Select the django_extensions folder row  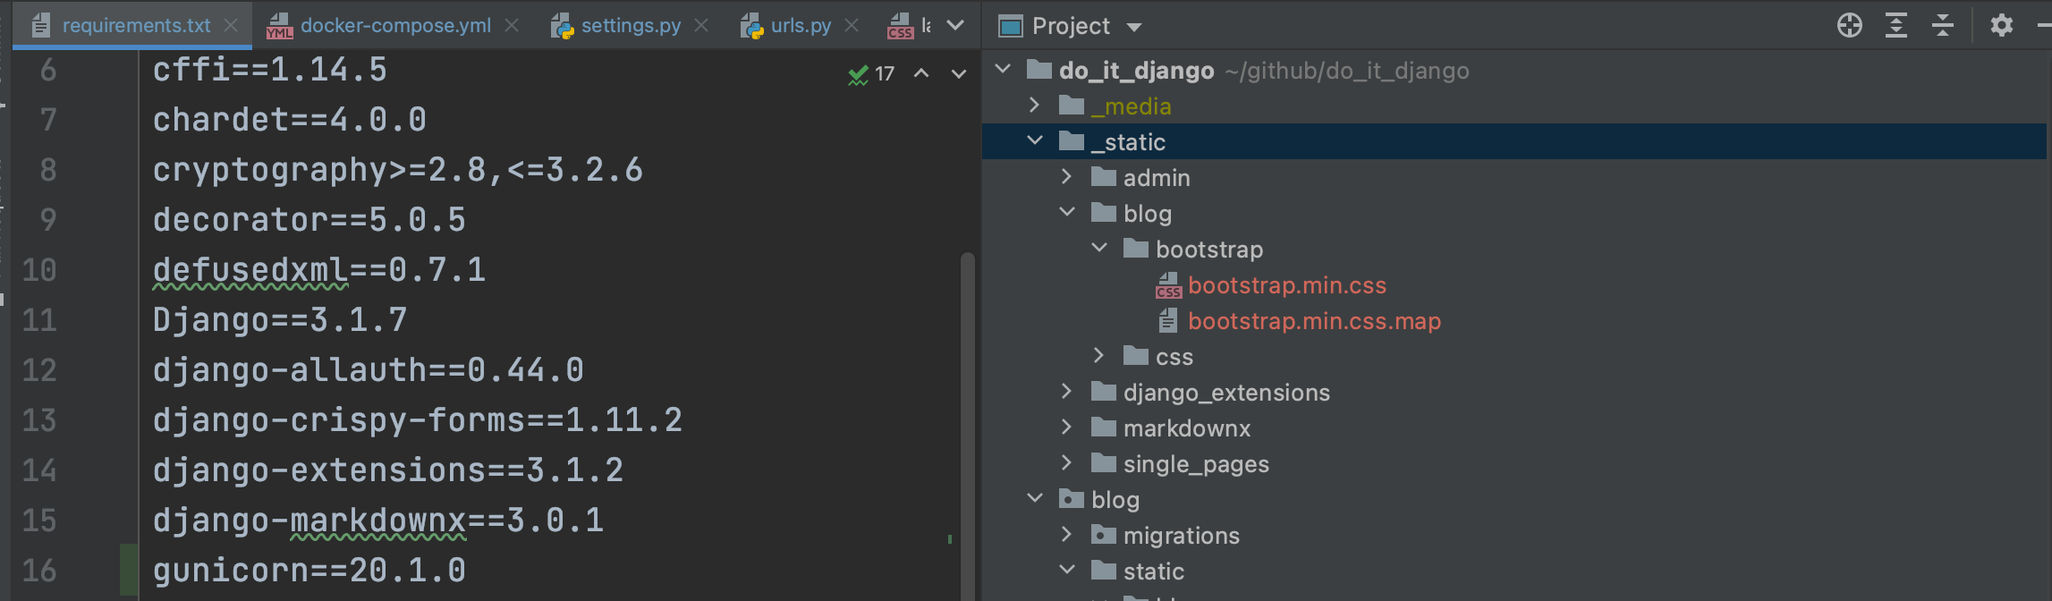pos(1516,392)
